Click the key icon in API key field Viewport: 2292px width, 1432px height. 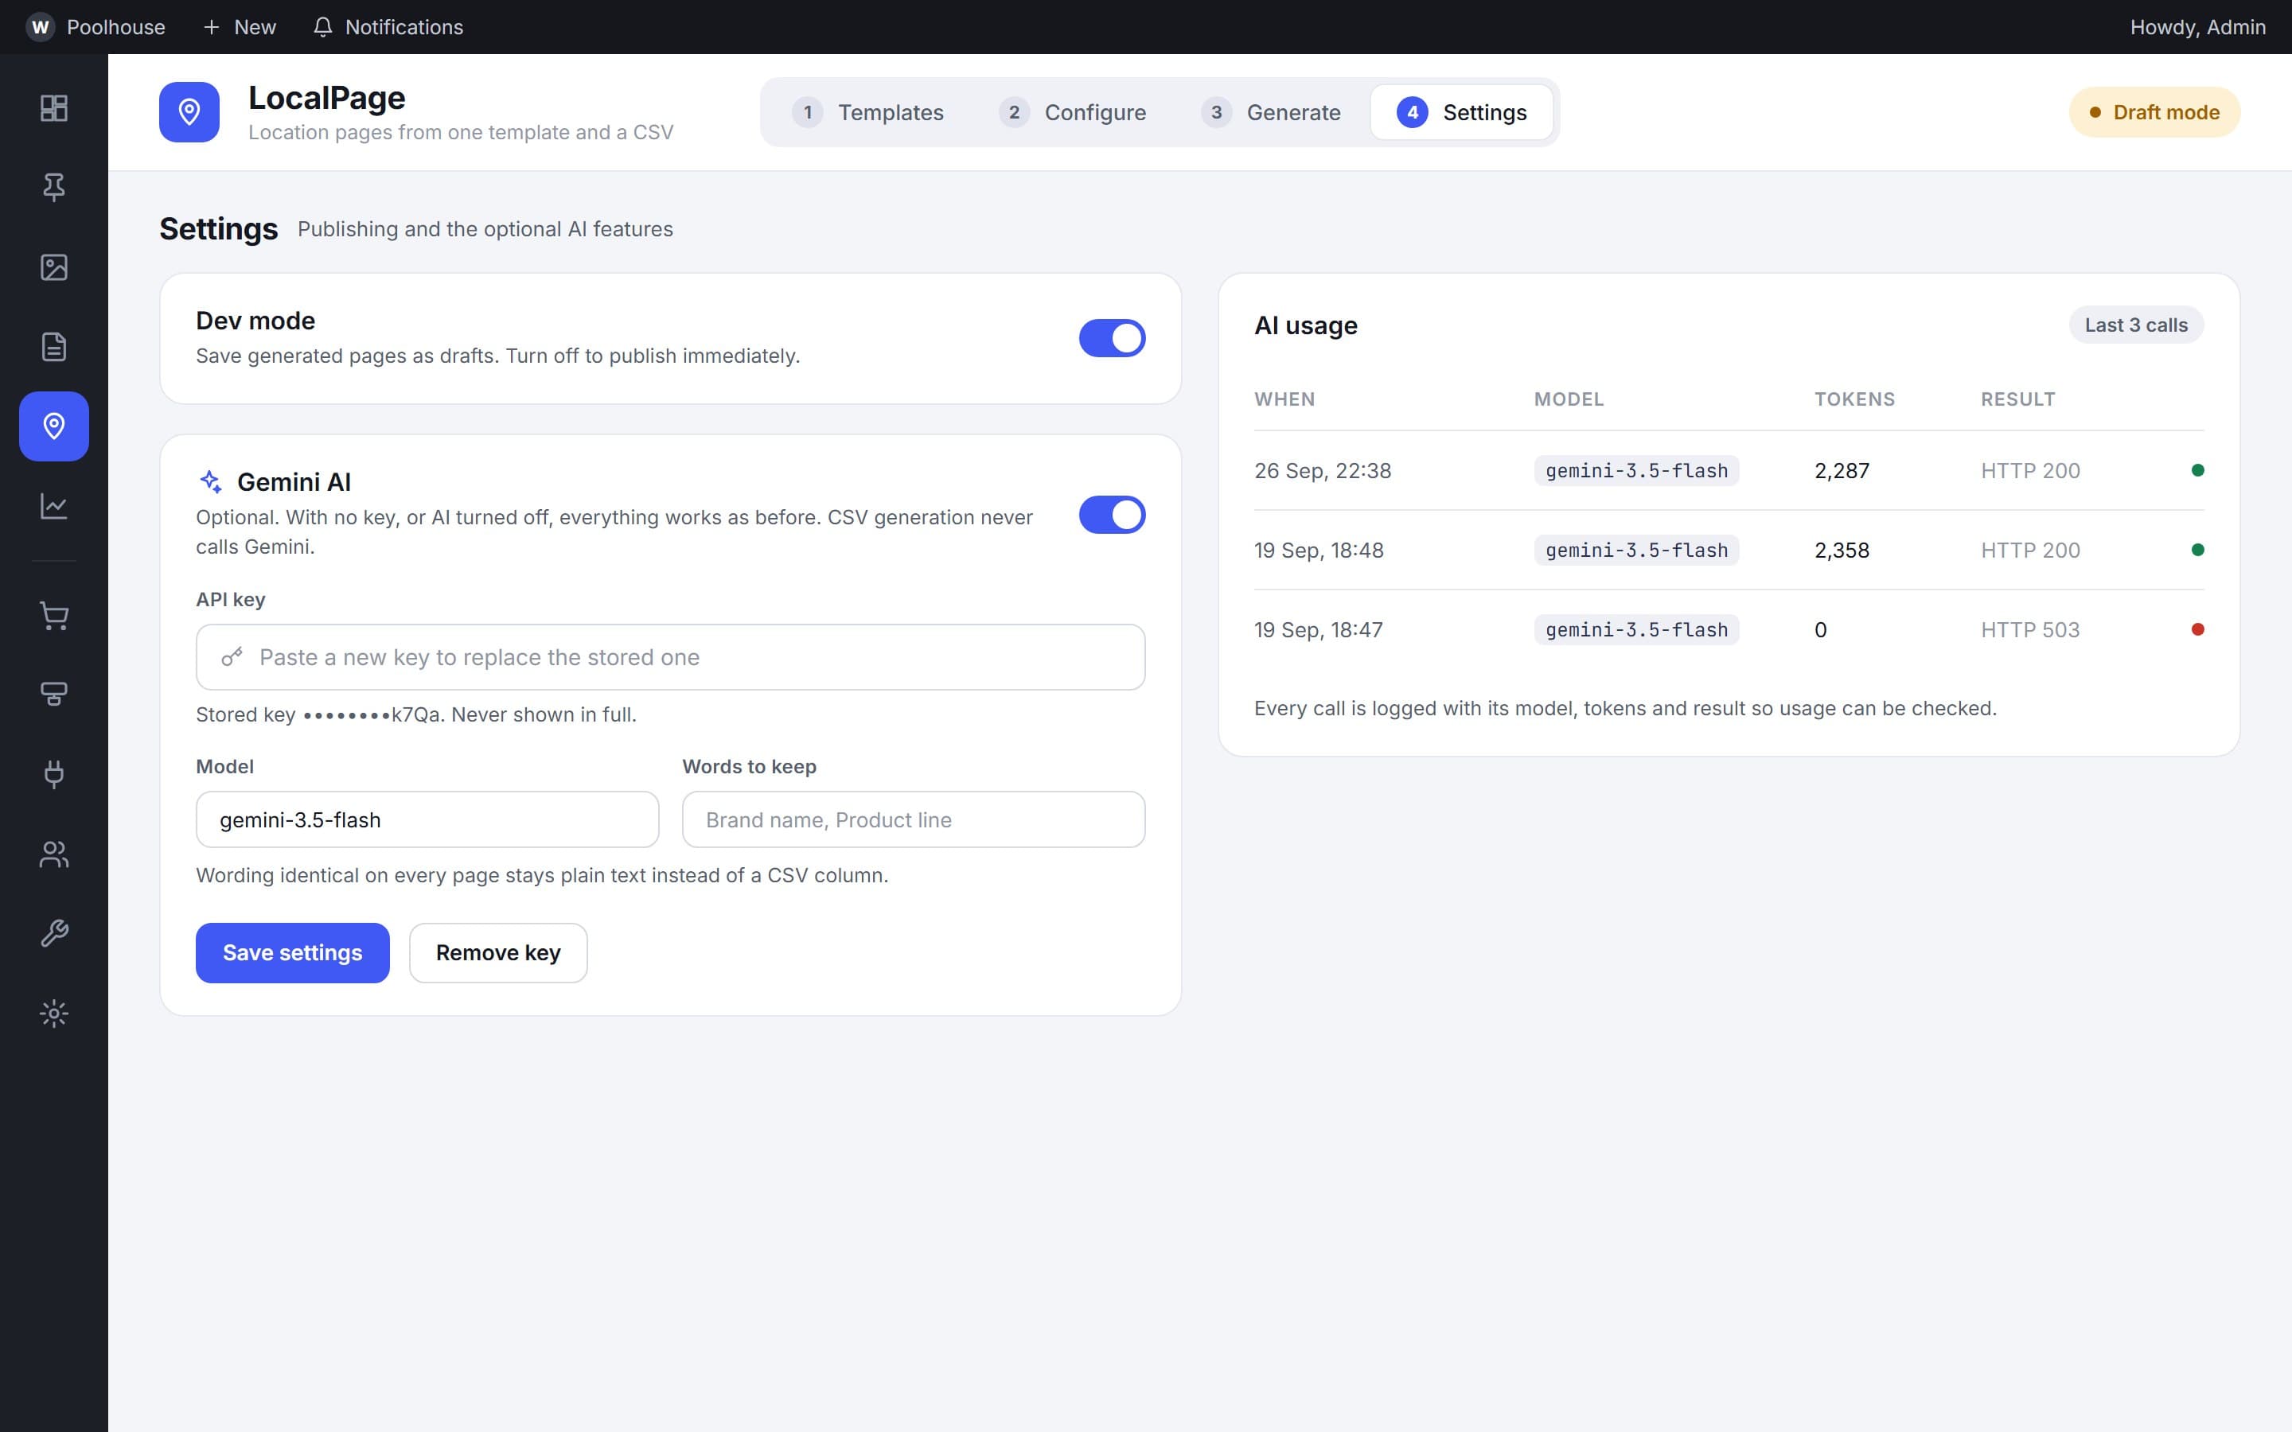point(232,657)
